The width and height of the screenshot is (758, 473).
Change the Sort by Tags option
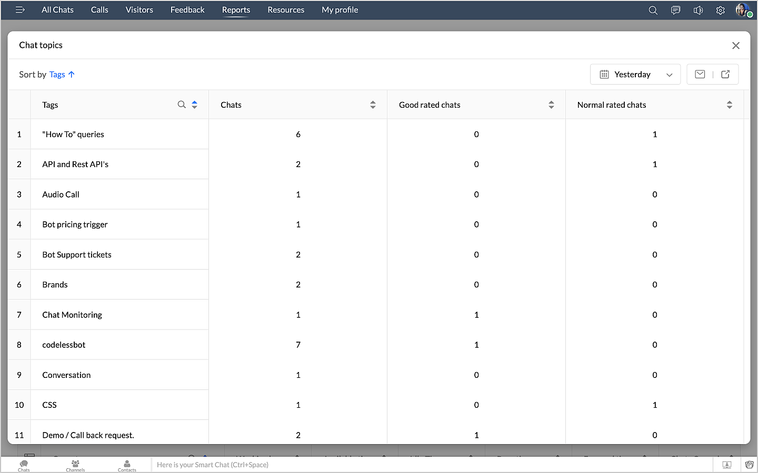[x=62, y=75]
